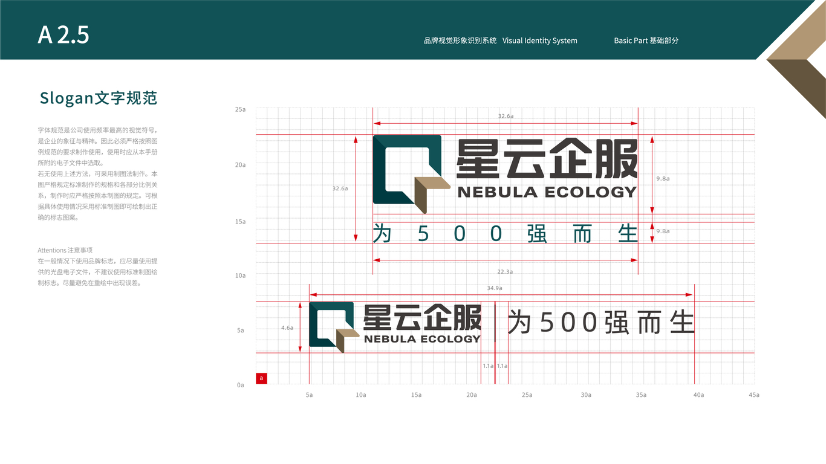
Task: Click the right '1.1a' spacing label
Action: pyautogui.click(x=502, y=366)
